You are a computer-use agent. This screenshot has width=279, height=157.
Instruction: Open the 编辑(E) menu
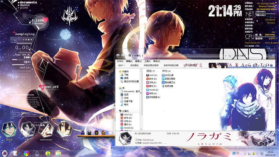[129, 61]
